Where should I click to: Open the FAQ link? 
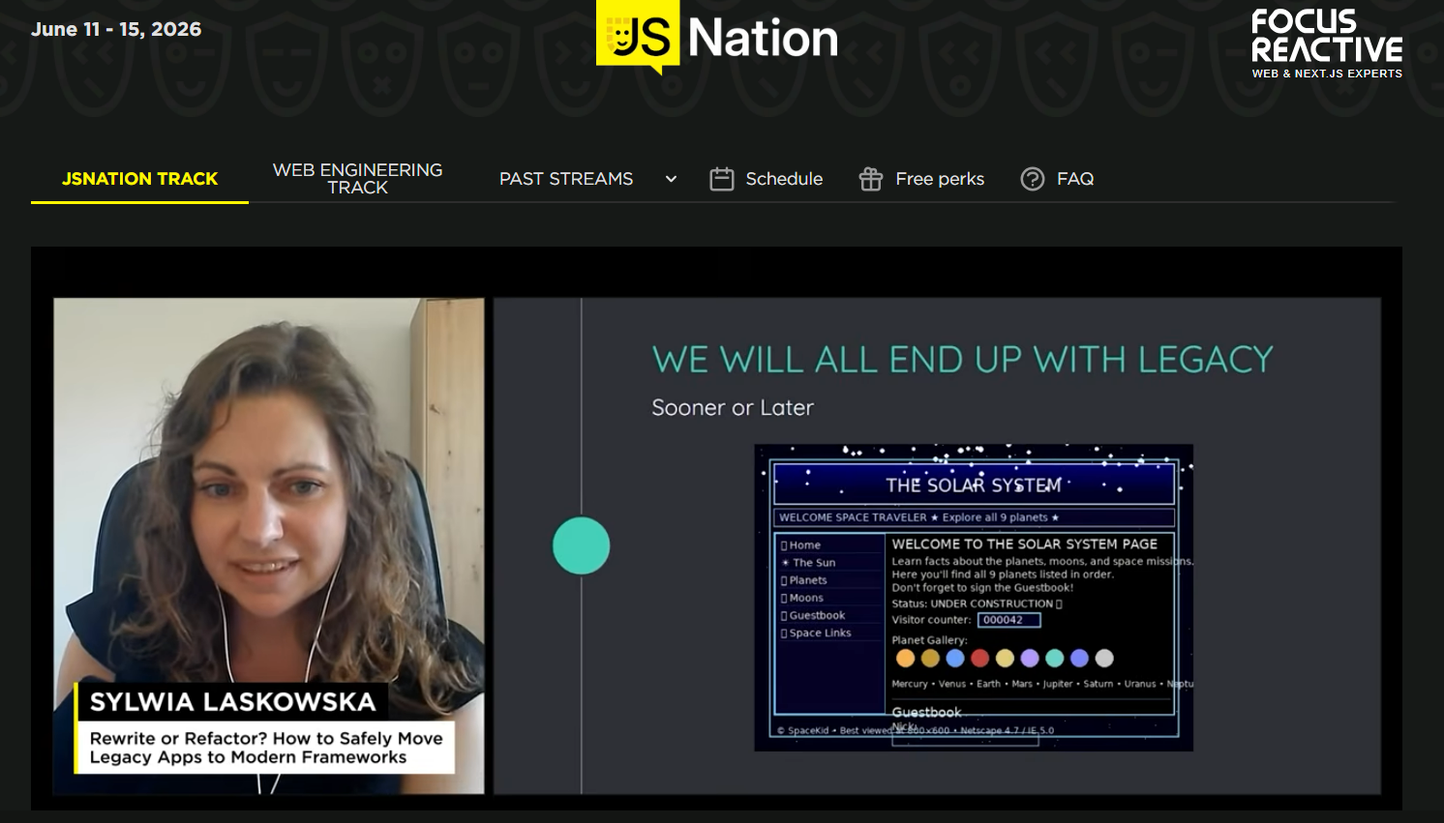coord(1075,179)
